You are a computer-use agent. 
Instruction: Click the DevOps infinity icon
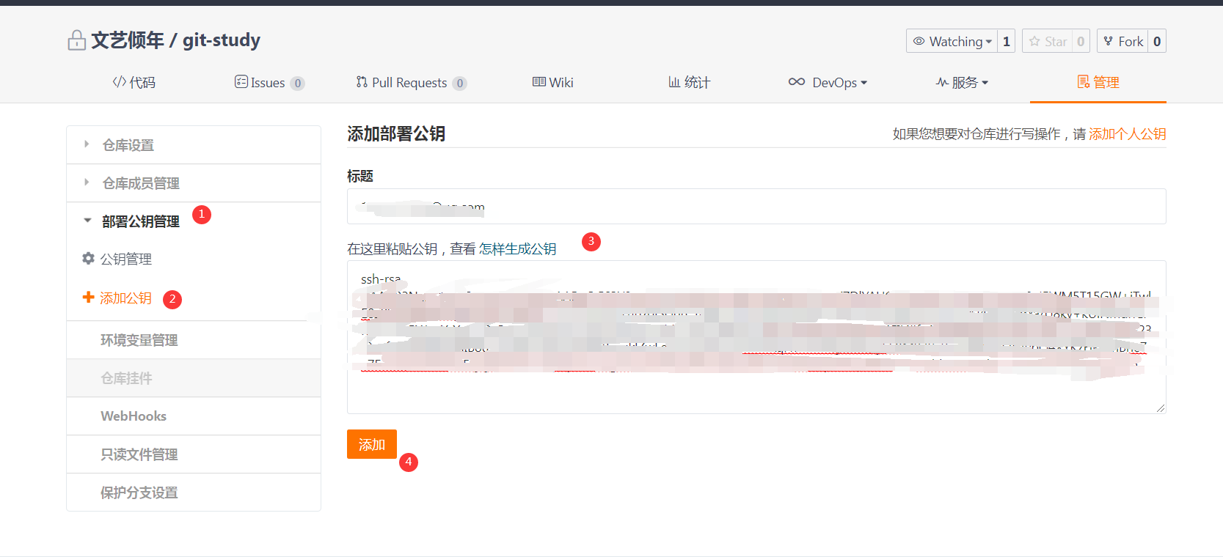(797, 82)
